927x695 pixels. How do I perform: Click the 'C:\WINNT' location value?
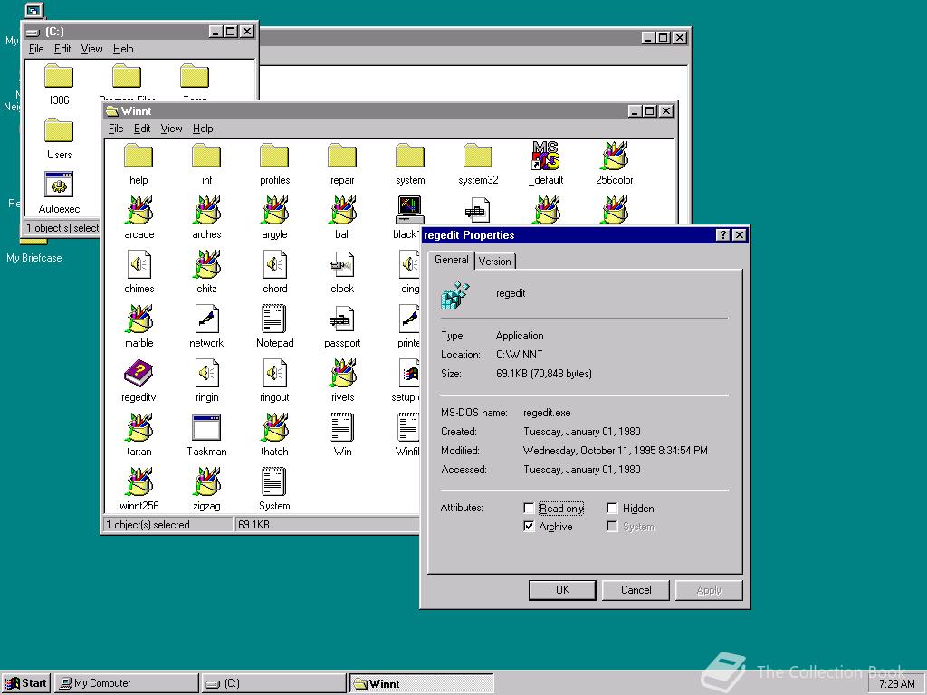(519, 355)
